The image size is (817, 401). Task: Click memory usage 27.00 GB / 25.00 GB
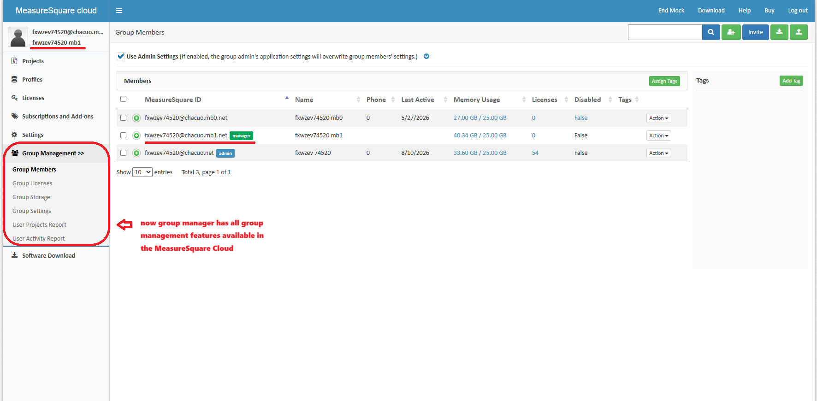click(480, 118)
